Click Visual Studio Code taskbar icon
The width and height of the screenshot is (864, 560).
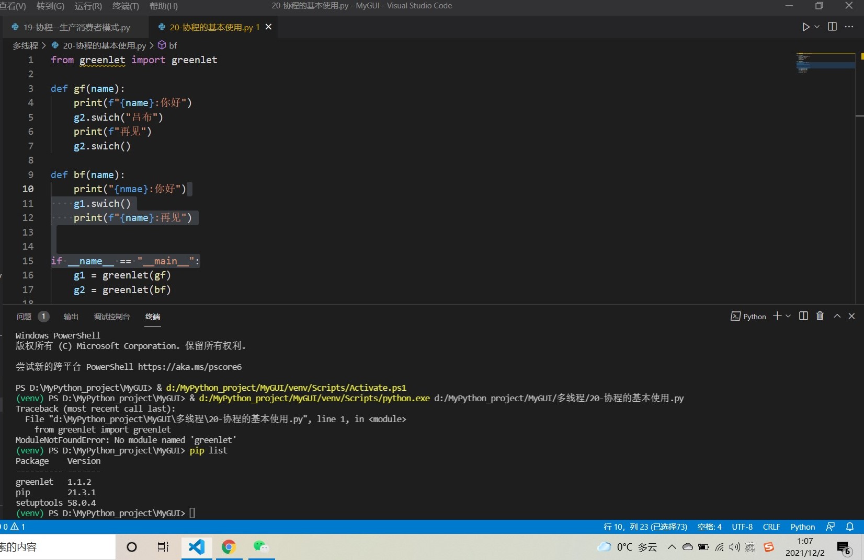coord(197,547)
